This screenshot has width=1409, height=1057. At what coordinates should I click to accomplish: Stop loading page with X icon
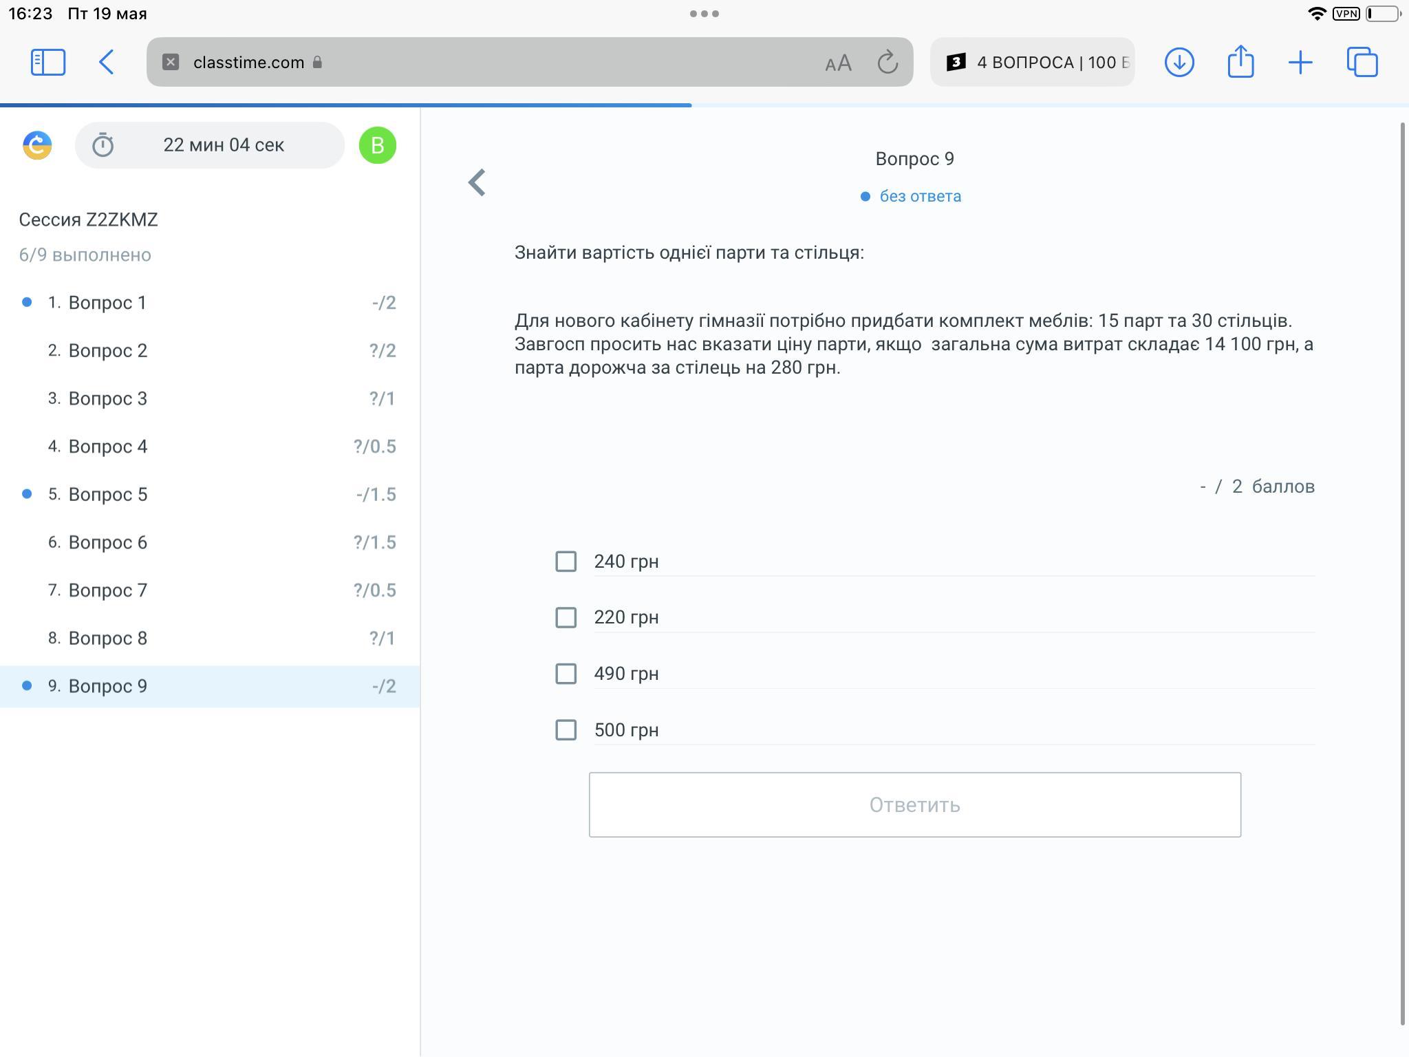171,62
